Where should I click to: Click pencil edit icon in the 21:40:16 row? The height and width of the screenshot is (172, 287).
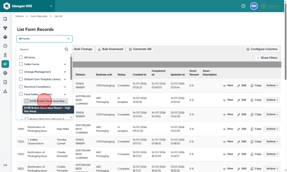[239, 100]
